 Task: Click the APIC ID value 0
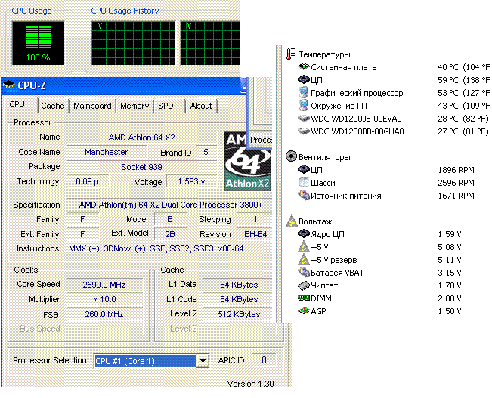tap(264, 360)
